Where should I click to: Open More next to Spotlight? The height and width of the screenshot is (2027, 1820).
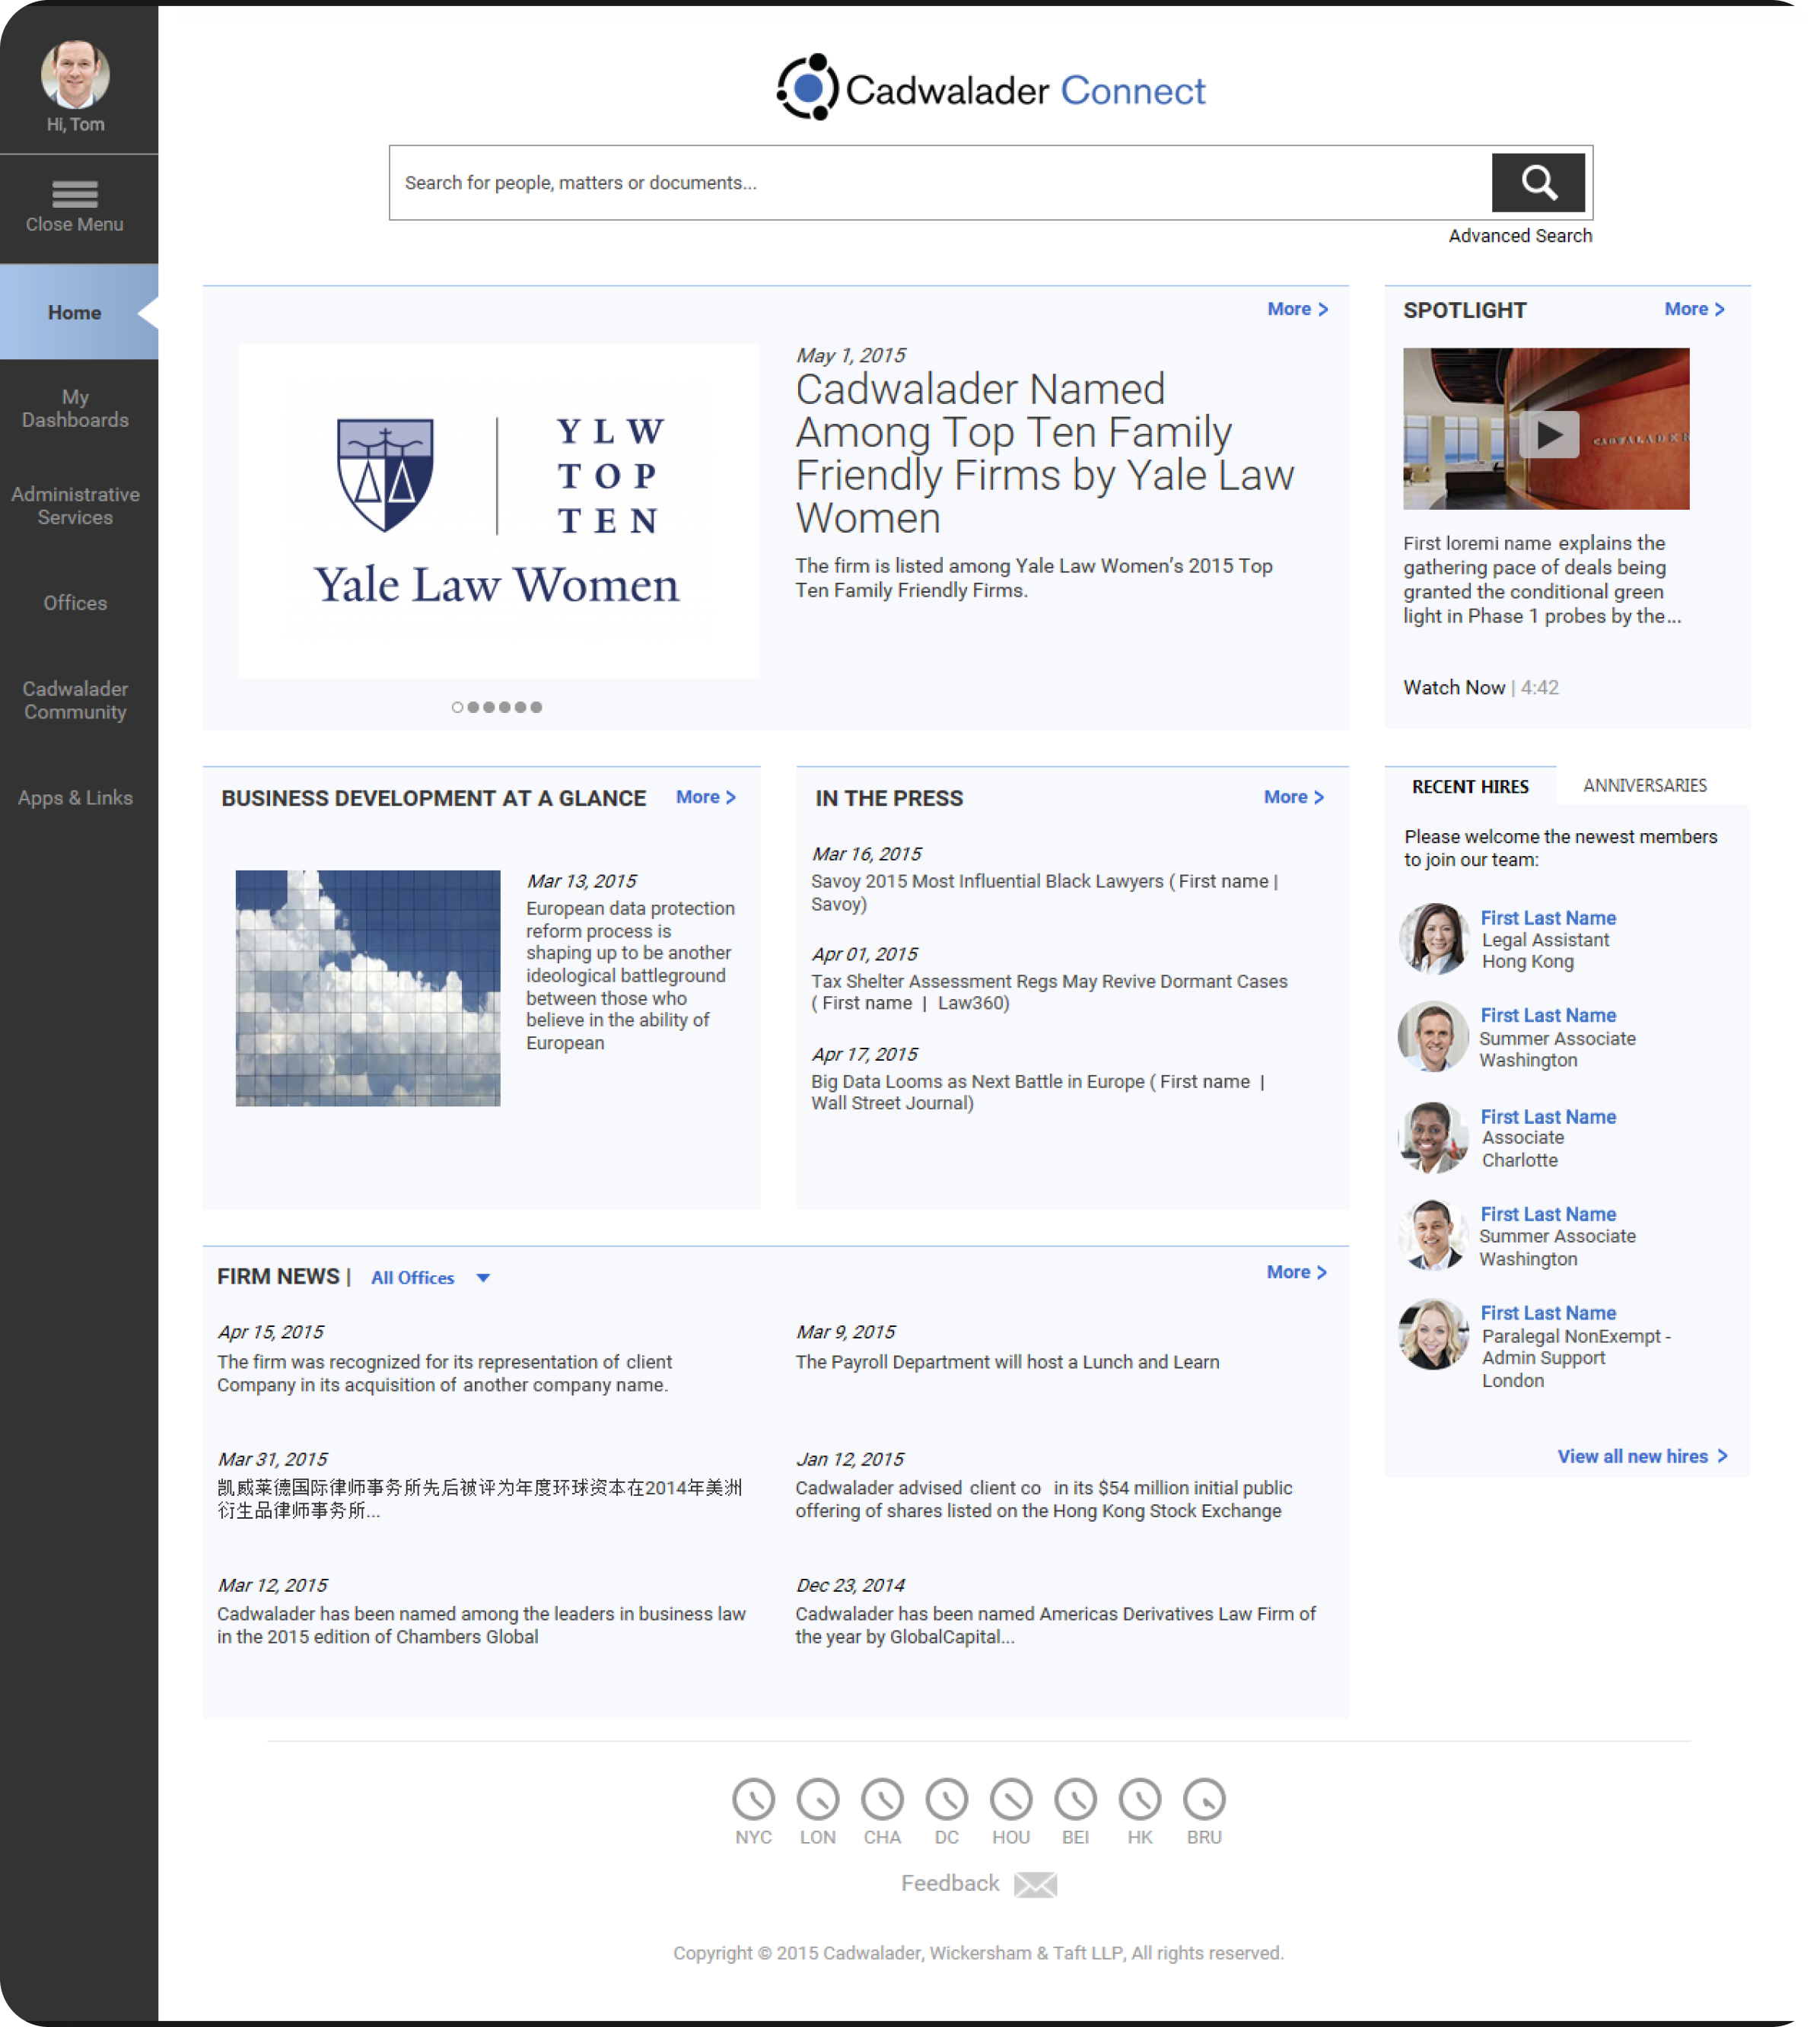[x=1693, y=310]
